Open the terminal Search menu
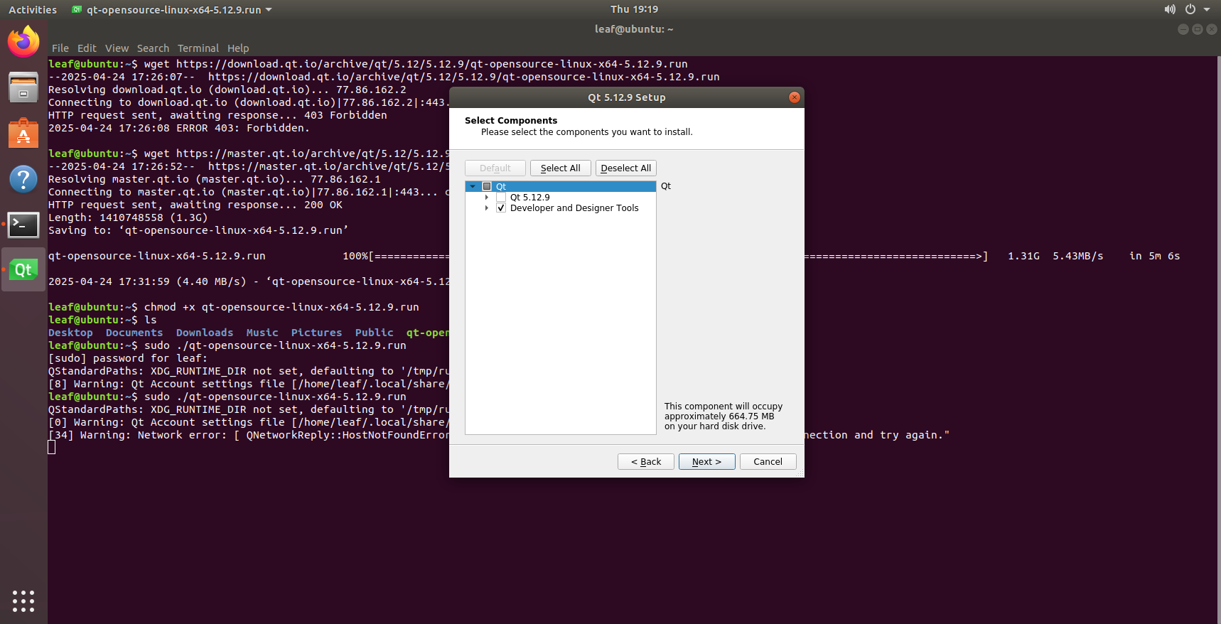The image size is (1221, 624). [x=153, y=48]
